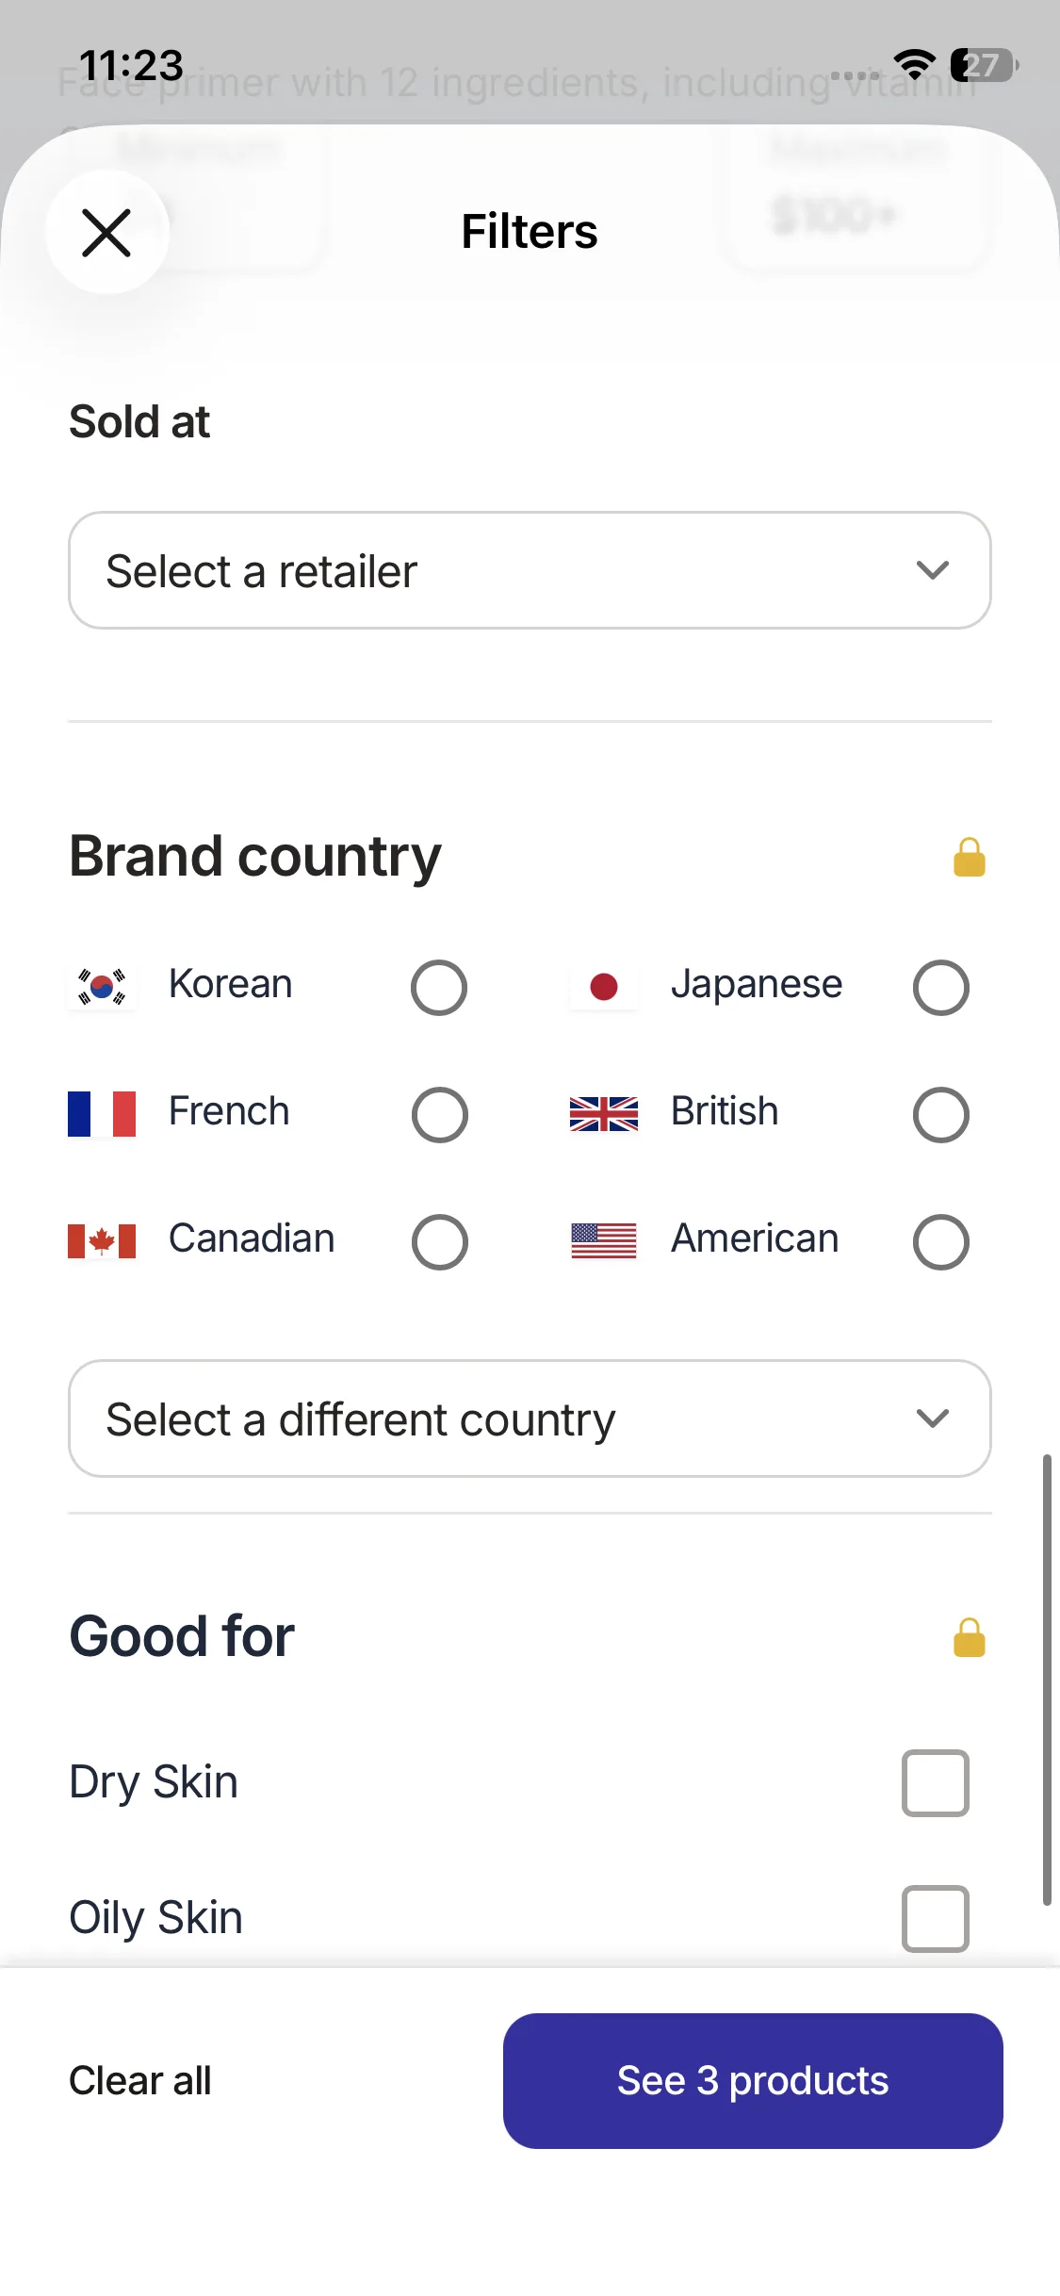
Task: Tap the lock icon beside Brand country
Action: click(x=969, y=858)
